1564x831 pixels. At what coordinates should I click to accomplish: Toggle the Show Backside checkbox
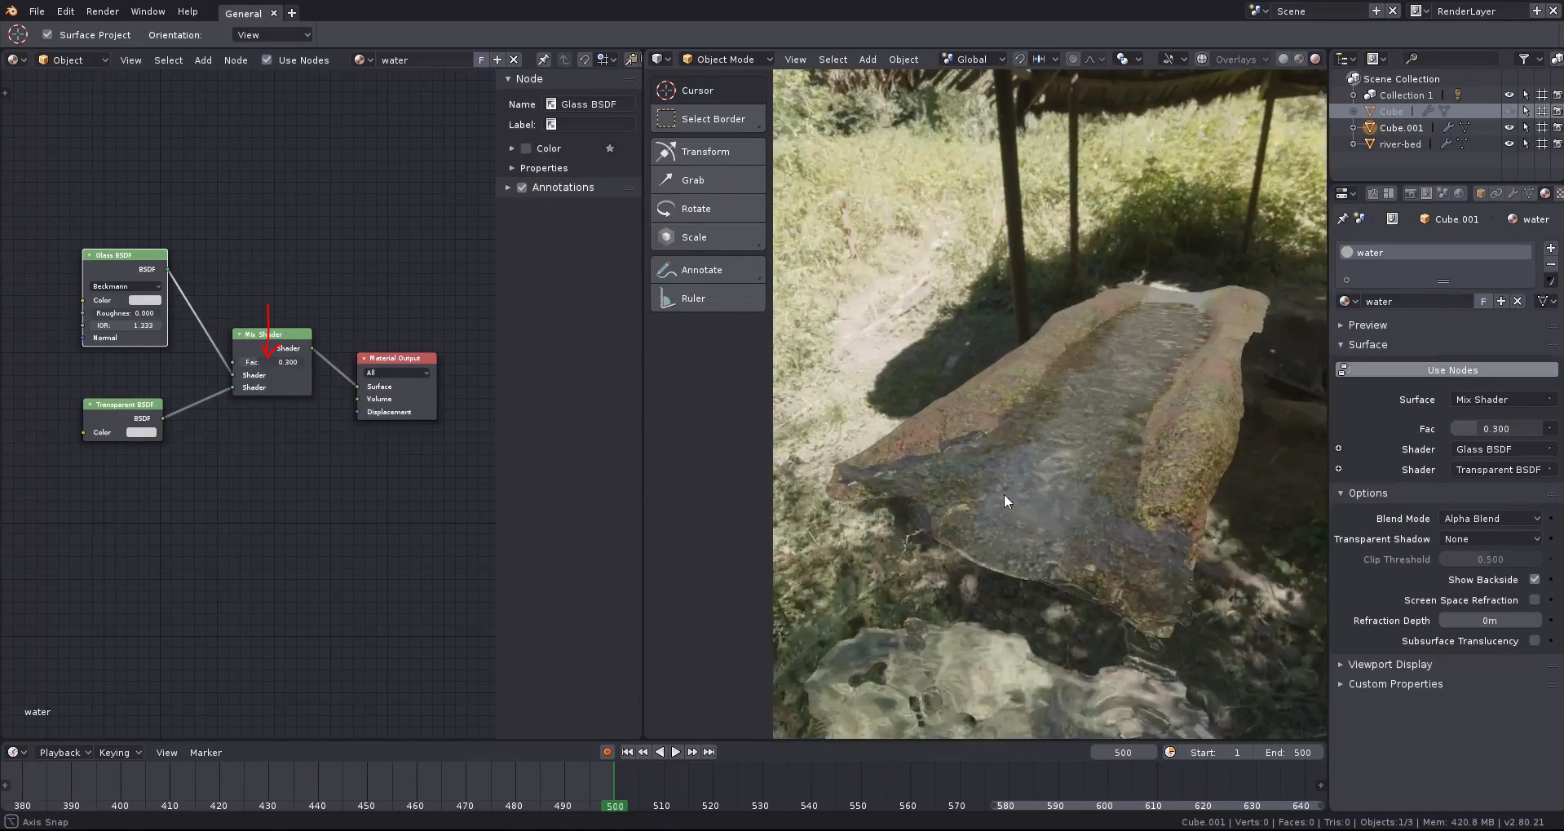[x=1534, y=580]
